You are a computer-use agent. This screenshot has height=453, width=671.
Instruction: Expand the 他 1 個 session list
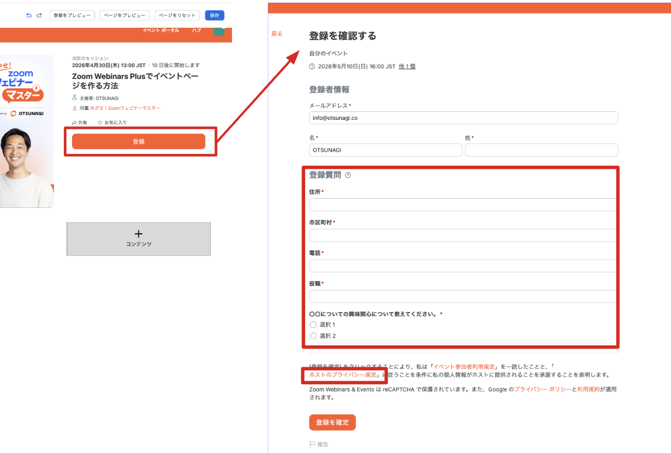[x=407, y=67]
